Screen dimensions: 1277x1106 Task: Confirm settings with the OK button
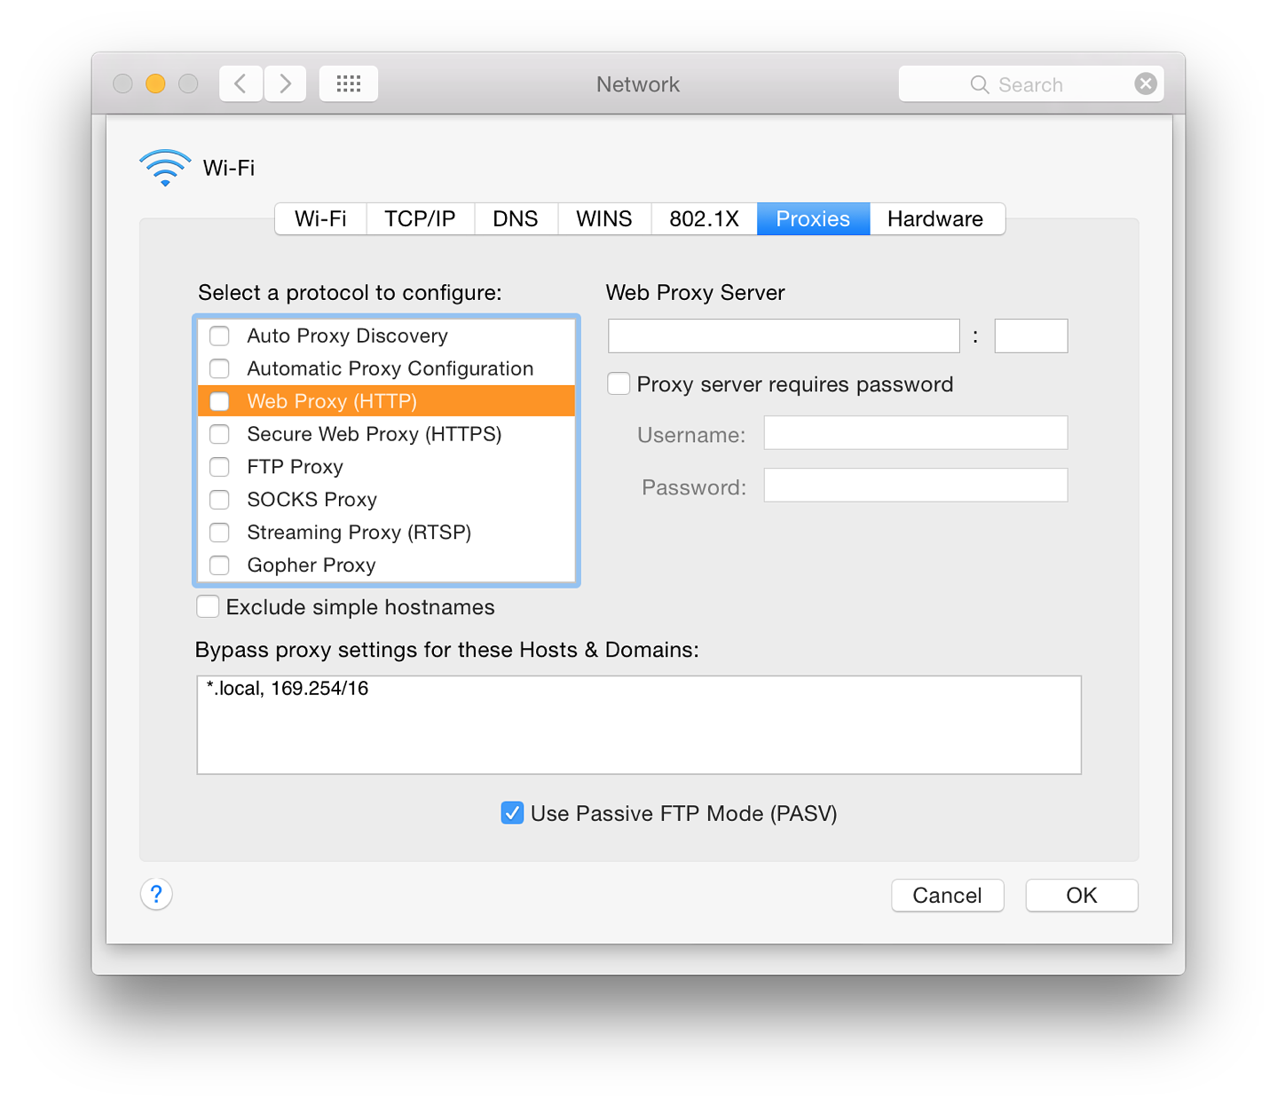1082,895
